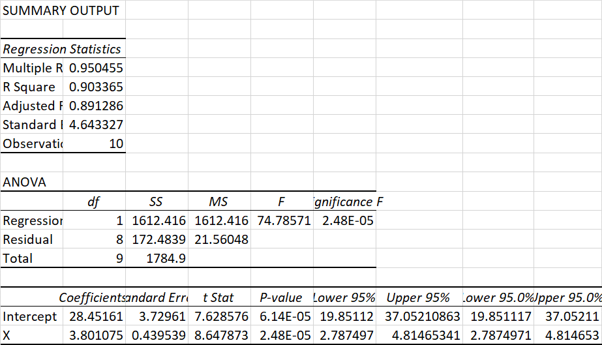Select Intercept P-value 6.14E-05
602x345 pixels.
click(x=285, y=316)
